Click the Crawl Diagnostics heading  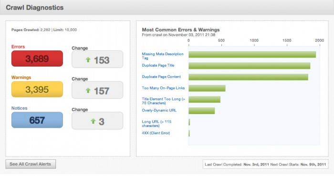click(35, 8)
